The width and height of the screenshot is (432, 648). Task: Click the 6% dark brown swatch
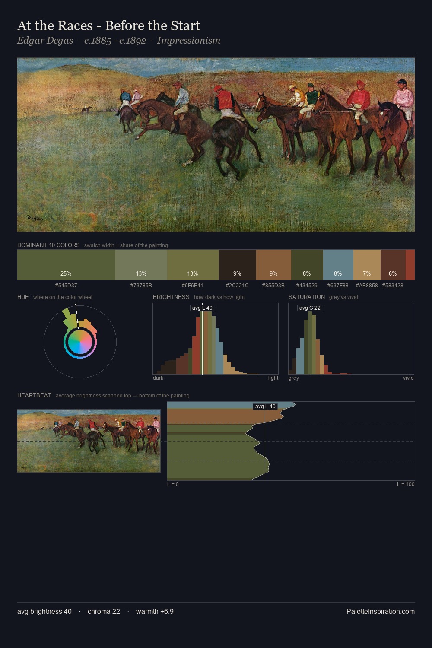pyautogui.click(x=393, y=265)
